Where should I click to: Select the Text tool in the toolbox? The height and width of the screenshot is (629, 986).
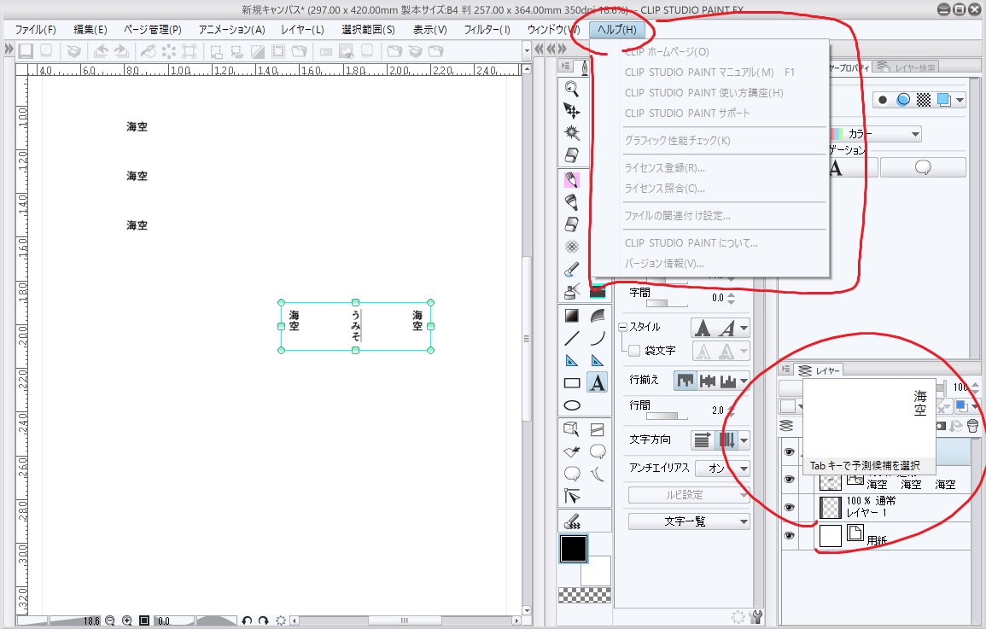(x=598, y=383)
